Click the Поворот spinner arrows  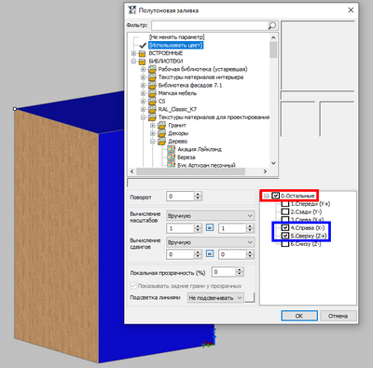click(x=198, y=197)
